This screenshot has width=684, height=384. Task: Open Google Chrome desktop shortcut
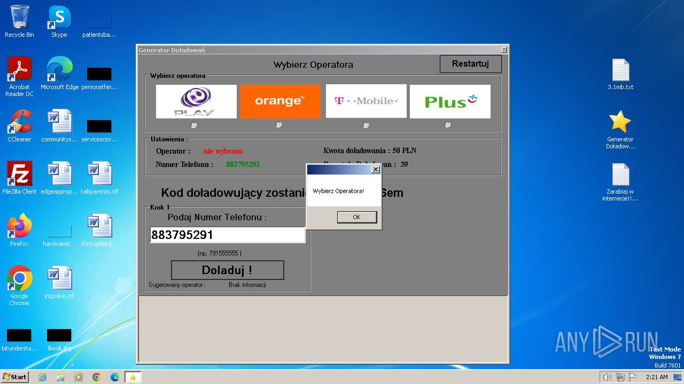coord(19,286)
